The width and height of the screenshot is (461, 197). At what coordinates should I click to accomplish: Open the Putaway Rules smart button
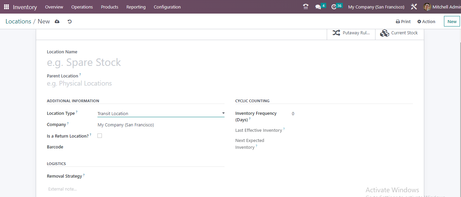coord(351,33)
